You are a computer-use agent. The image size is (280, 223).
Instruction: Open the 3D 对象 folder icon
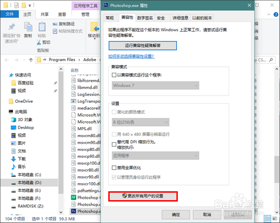pos(14,119)
